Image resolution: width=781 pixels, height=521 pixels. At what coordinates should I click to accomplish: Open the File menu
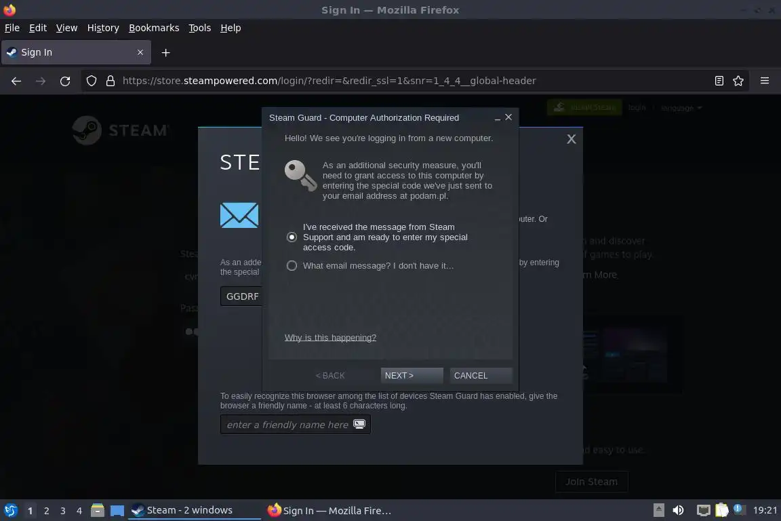tap(12, 28)
